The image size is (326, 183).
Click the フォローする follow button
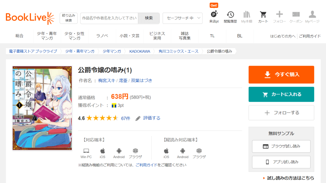[x=281, y=113]
